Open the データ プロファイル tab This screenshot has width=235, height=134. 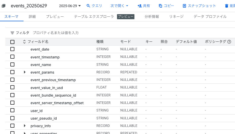(210, 17)
